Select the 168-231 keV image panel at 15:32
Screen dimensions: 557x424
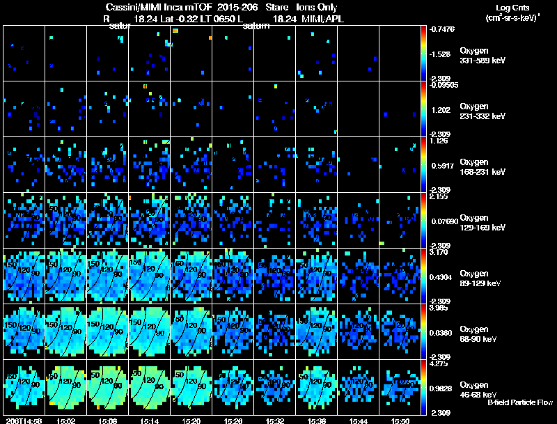point(275,164)
